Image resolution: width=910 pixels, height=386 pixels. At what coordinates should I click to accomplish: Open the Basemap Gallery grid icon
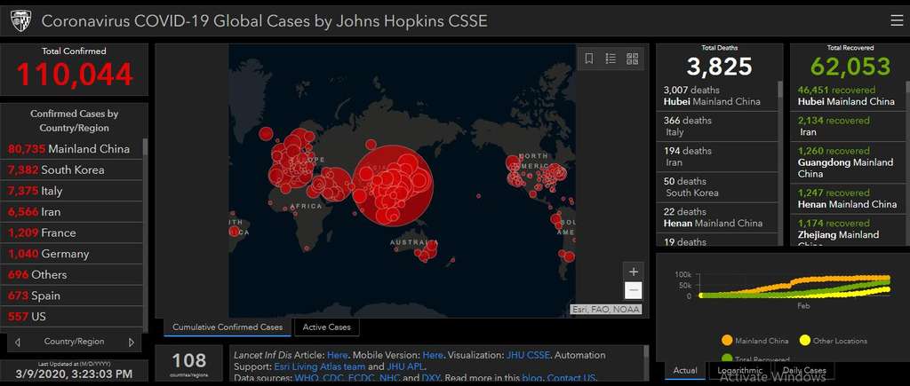[633, 59]
